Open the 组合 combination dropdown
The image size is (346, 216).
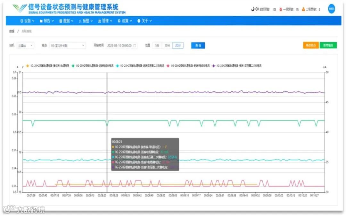67,46
